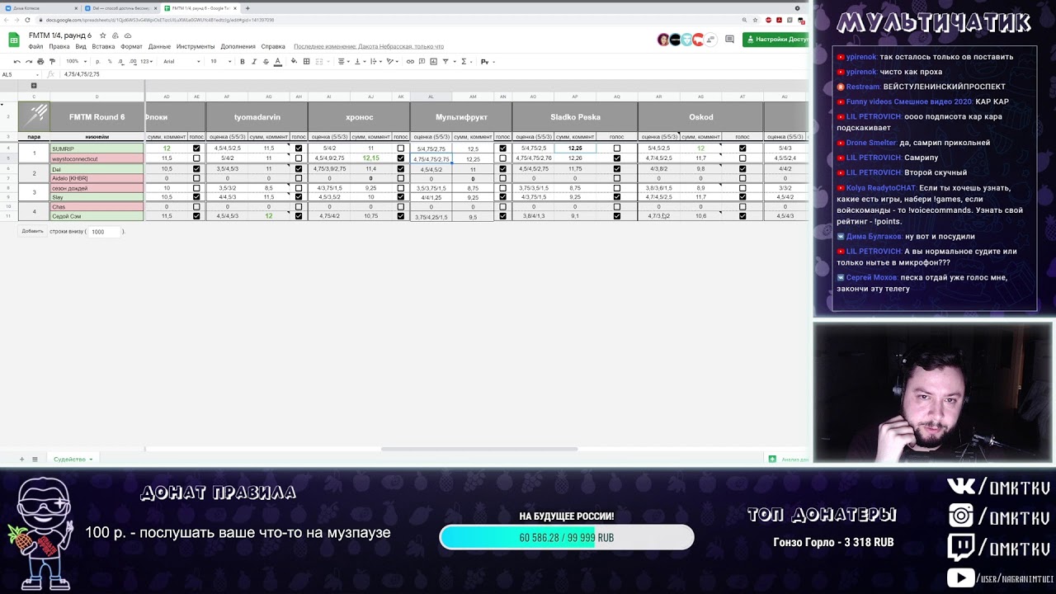Open the Правка menu
This screenshot has height=594, width=1056.
click(59, 47)
